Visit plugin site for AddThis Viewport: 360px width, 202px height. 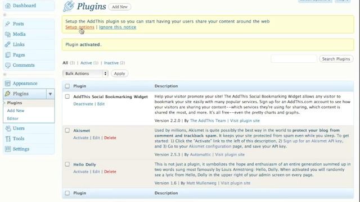coord(245,121)
